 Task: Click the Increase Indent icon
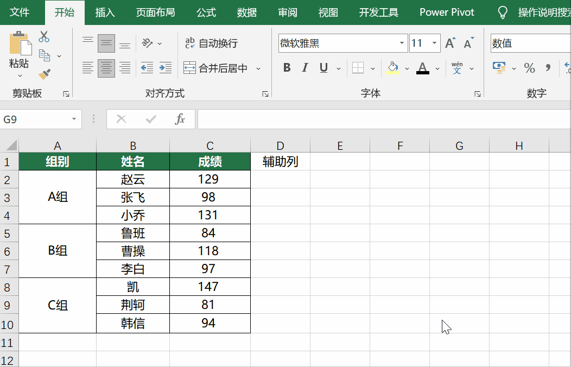[x=165, y=68]
